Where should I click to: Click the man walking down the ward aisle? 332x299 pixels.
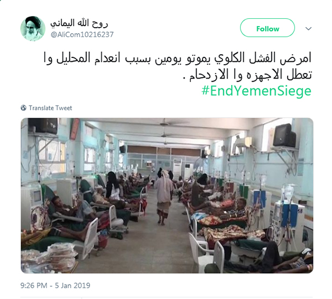pos(163,197)
